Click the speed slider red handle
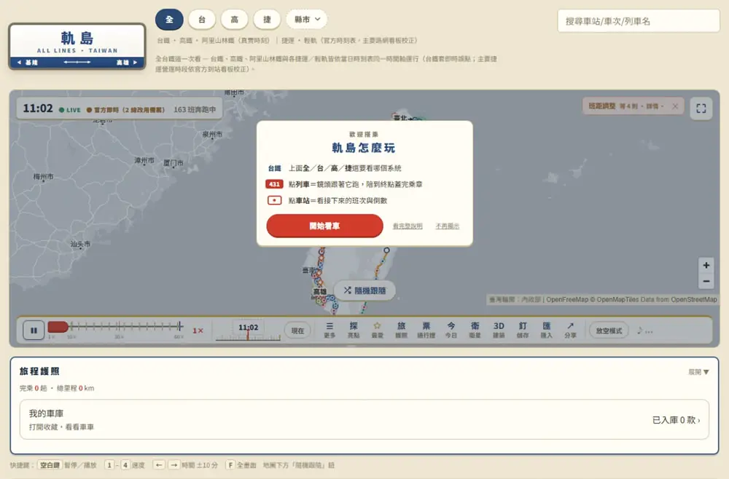This screenshot has height=479, width=729. tap(58, 327)
